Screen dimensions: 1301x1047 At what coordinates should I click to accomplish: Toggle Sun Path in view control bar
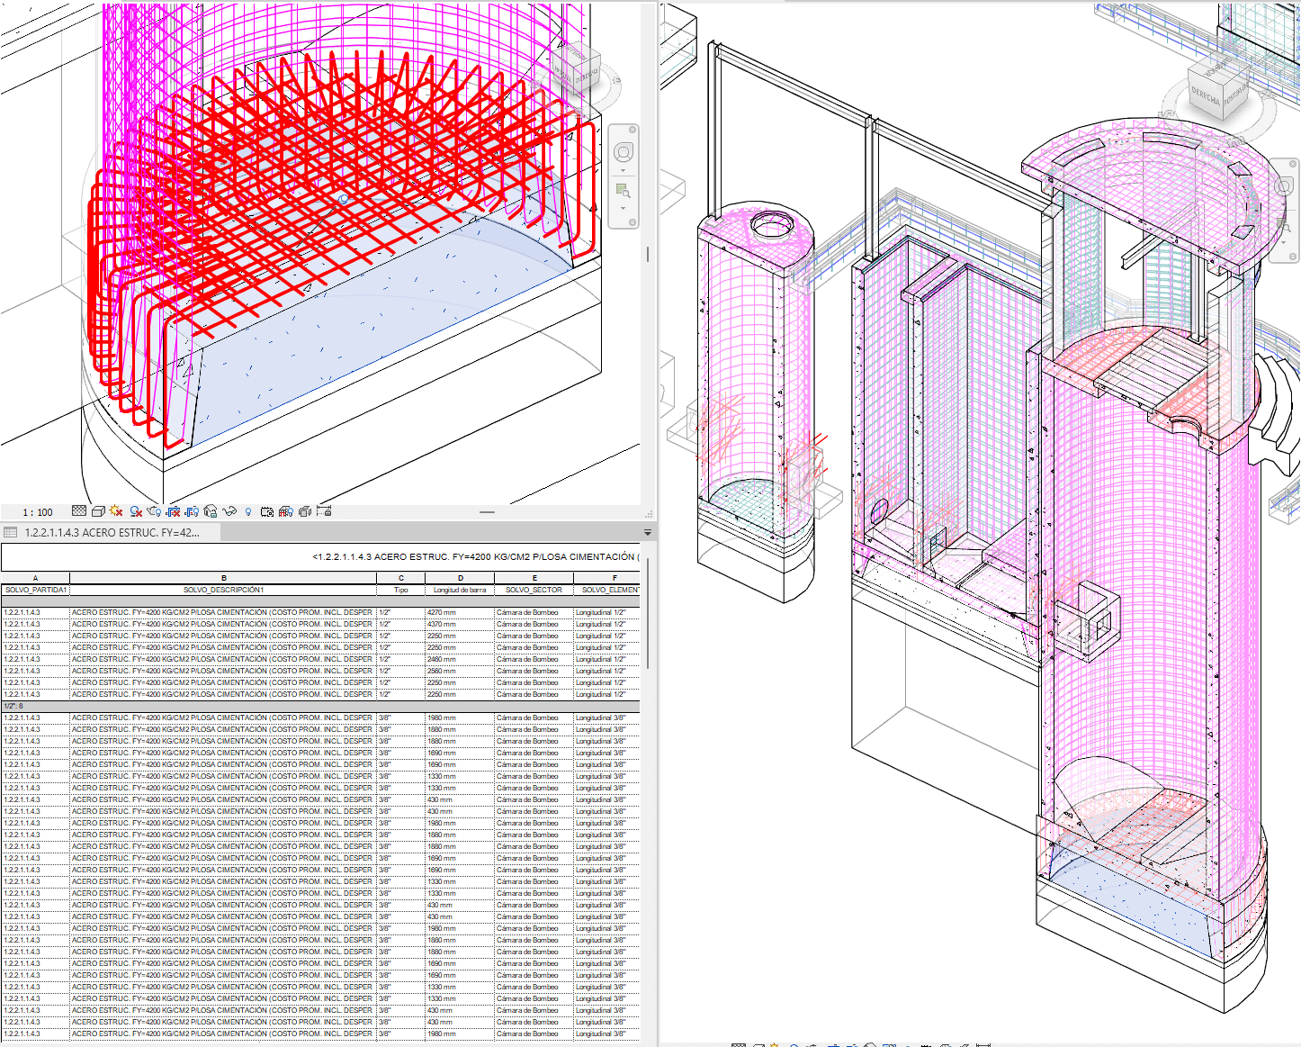(x=116, y=511)
